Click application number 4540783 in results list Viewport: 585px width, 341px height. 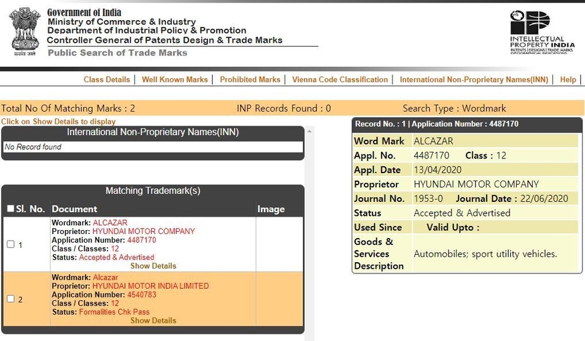141,294
